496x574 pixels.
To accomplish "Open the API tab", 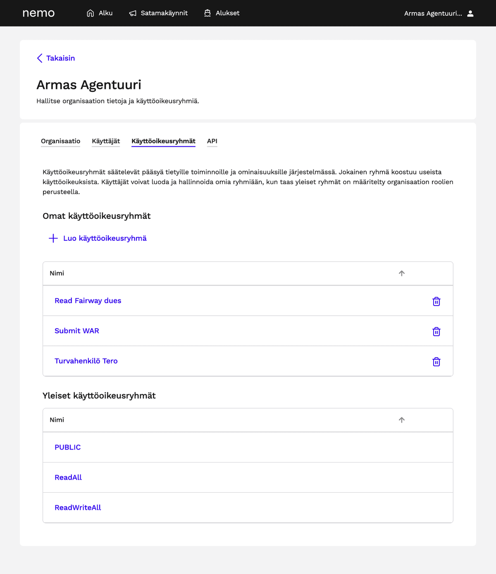I will click(212, 141).
